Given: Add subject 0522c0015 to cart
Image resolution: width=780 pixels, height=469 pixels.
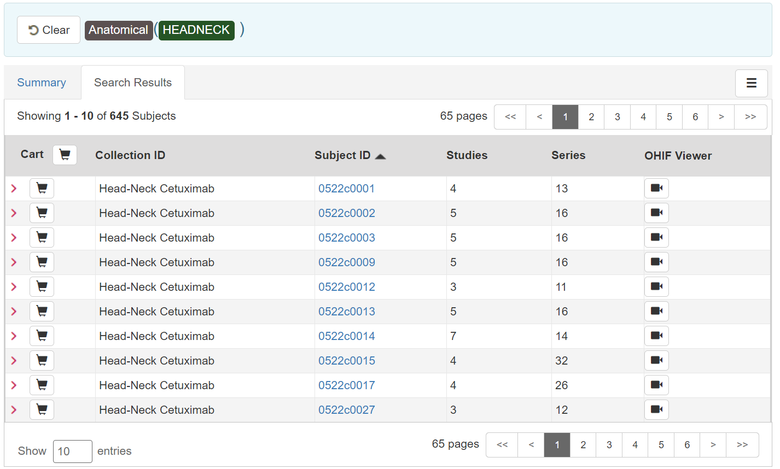Looking at the screenshot, I should pos(42,361).
